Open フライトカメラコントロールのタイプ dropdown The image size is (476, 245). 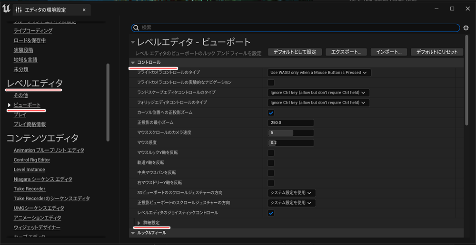tap(319, 73)
